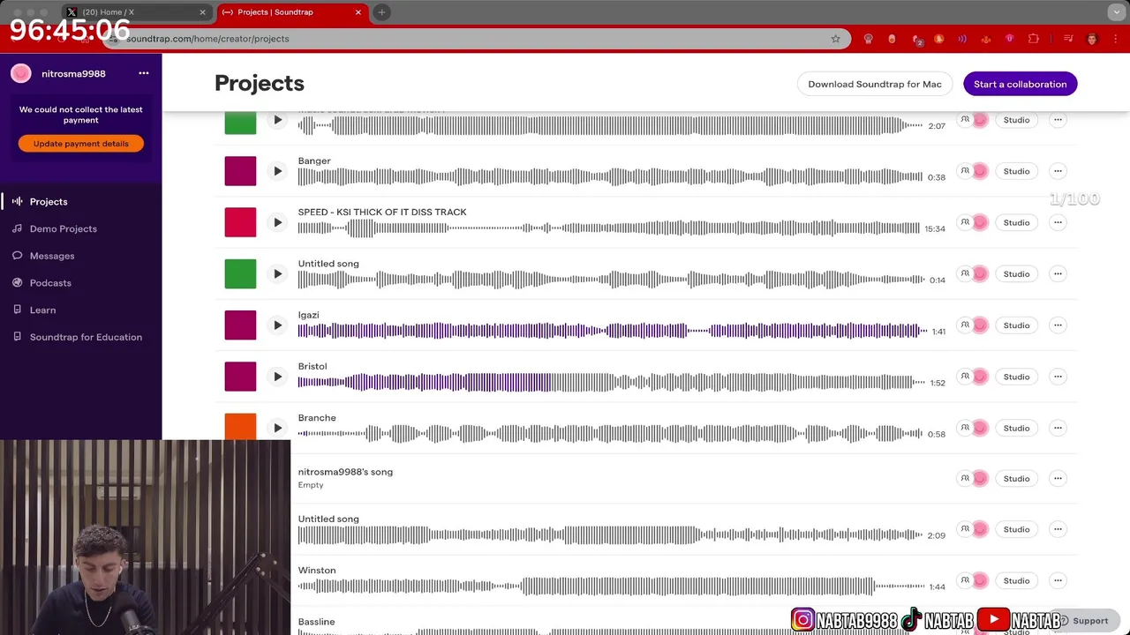Viewport: 1130px width, 635px height.
Task: Open more options for Bristol project
Action: (1058, 377)
